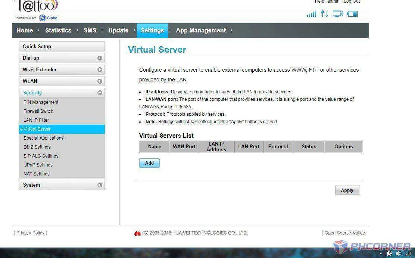Expand the WLAN section arrow

[x=100, y=81]
